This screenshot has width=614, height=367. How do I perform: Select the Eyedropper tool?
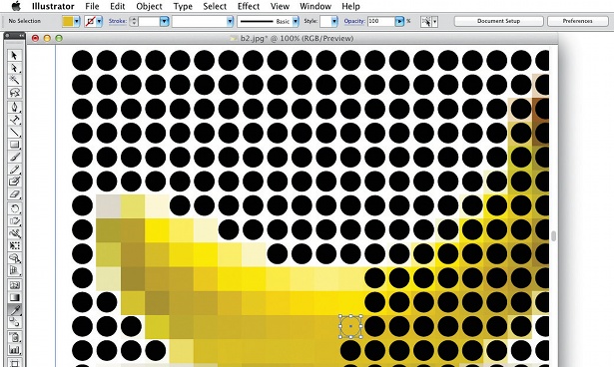pos(15,310)
